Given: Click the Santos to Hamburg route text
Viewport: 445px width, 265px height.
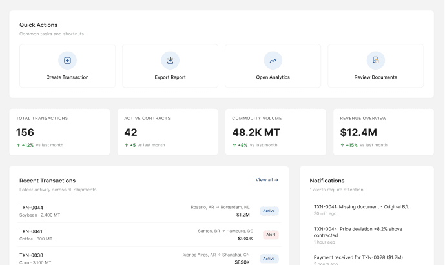Looking at the screenshot, I should click(x=225, y=231).
